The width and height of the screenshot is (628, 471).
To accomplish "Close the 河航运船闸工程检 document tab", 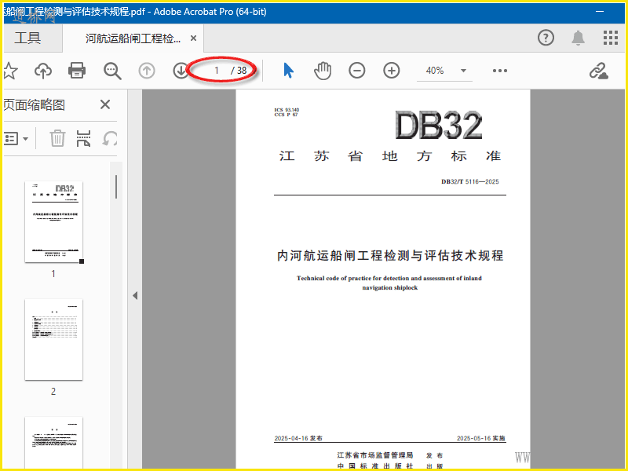I will 193,38.
